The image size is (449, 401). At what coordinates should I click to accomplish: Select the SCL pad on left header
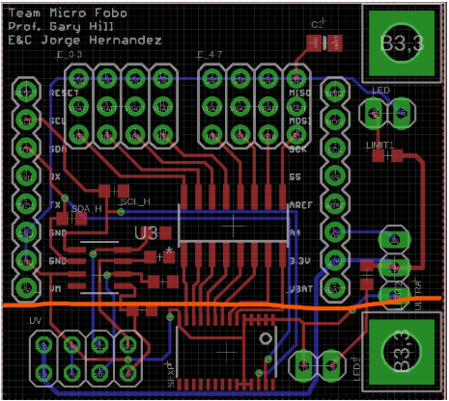click(x=26, y=120)
